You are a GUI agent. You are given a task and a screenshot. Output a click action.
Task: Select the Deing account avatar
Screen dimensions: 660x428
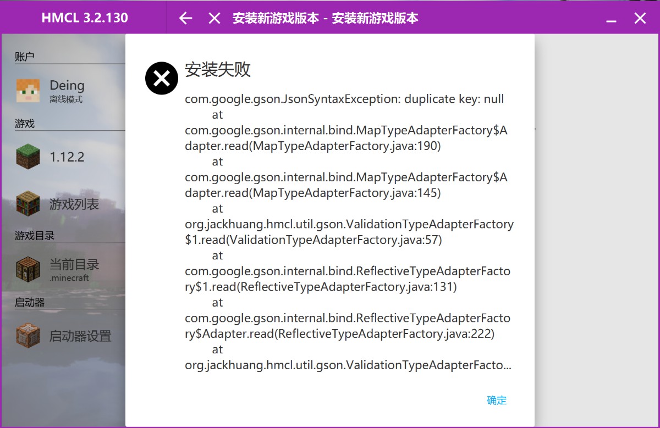(x=28, y=91)
